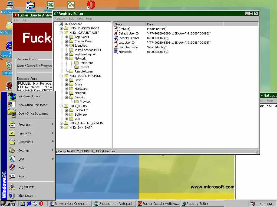Screen dimensions: 277x207
Task: Select the Identity Ordinal binary value icon
Action: pos(116,38)
